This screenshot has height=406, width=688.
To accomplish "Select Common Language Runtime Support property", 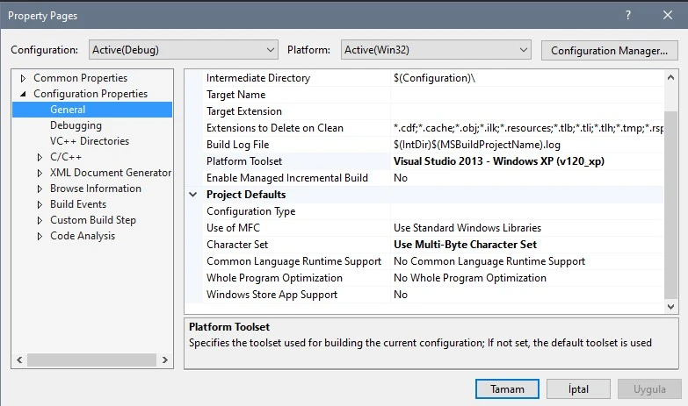I will [x=293, y=261].
